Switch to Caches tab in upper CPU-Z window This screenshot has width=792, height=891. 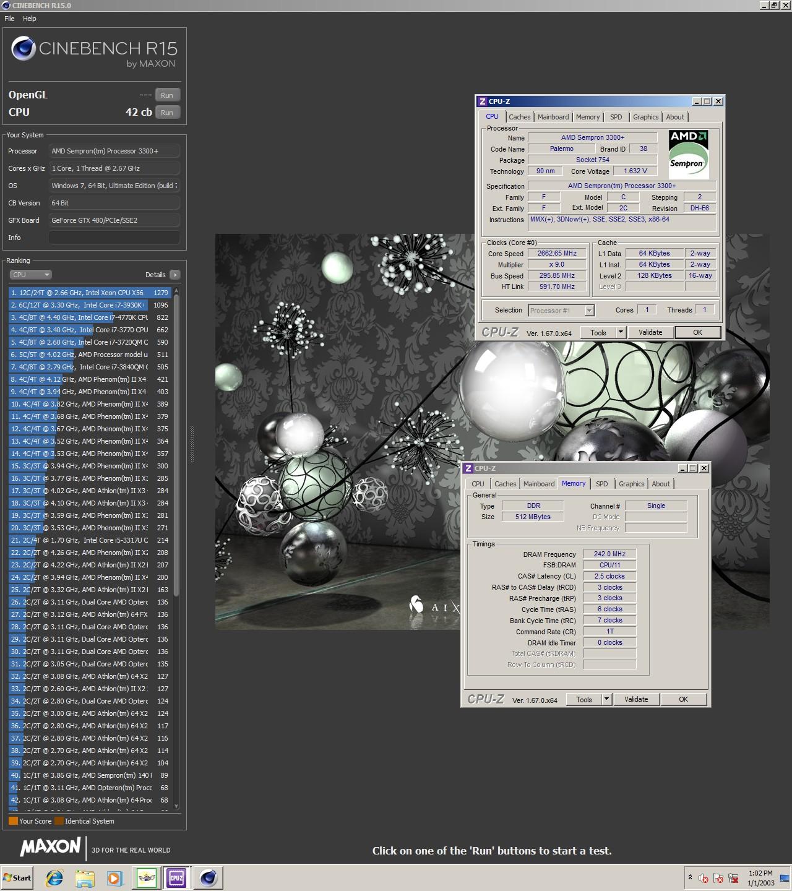(520, 117)
